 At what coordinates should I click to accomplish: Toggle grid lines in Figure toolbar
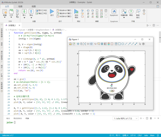pyautogui.click(x=102, y=44)
